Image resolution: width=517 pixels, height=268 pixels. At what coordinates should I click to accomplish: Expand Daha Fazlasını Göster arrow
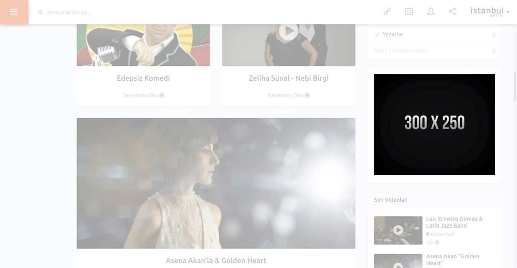point(494,51)
